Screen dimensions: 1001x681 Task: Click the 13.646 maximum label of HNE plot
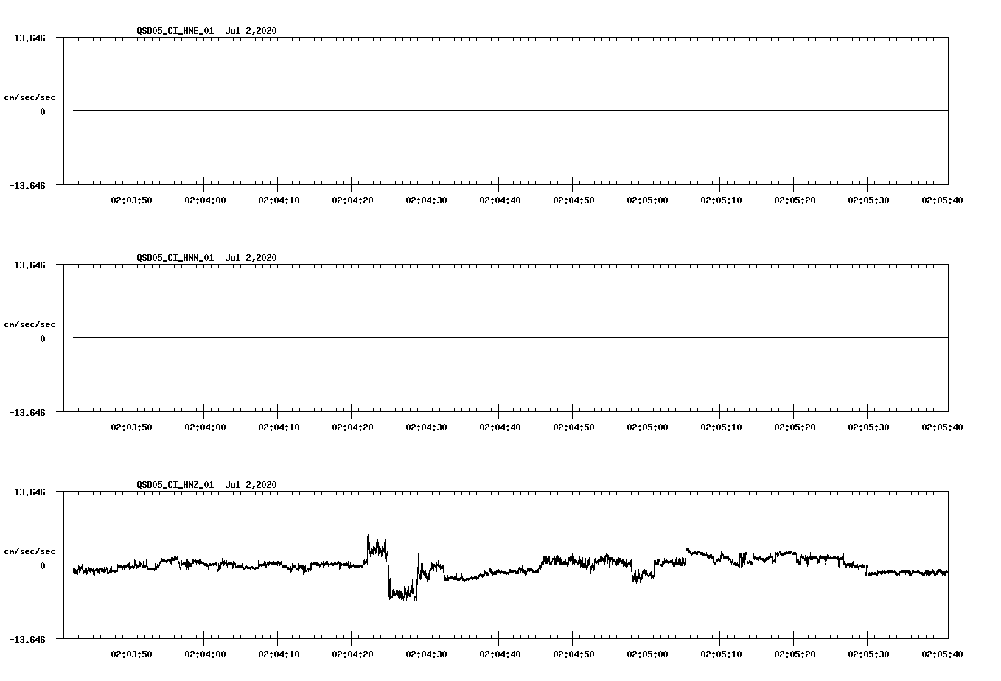tap(30, 38)
